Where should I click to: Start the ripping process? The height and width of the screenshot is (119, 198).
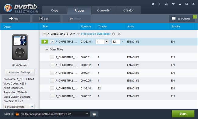tap(183, 114)
